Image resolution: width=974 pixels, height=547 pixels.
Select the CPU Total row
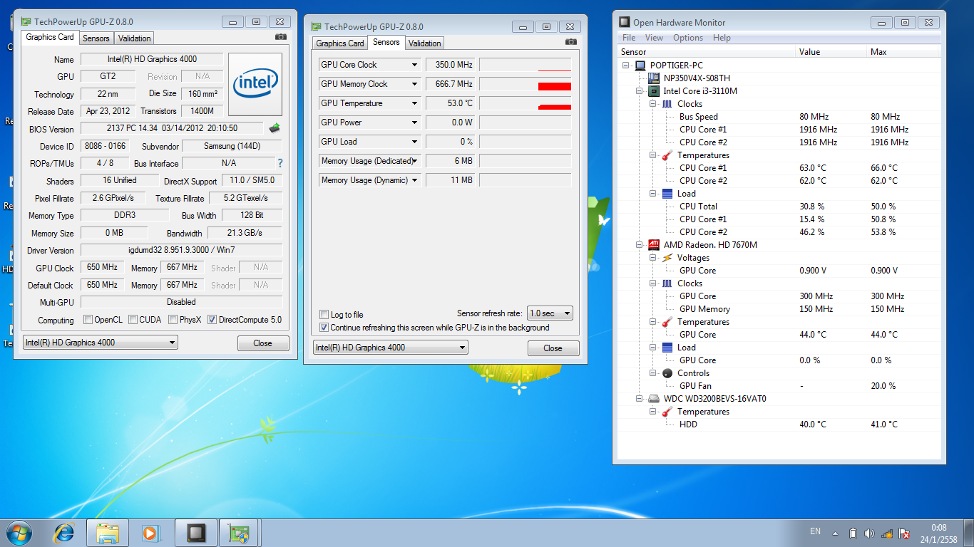click(779, 207)
